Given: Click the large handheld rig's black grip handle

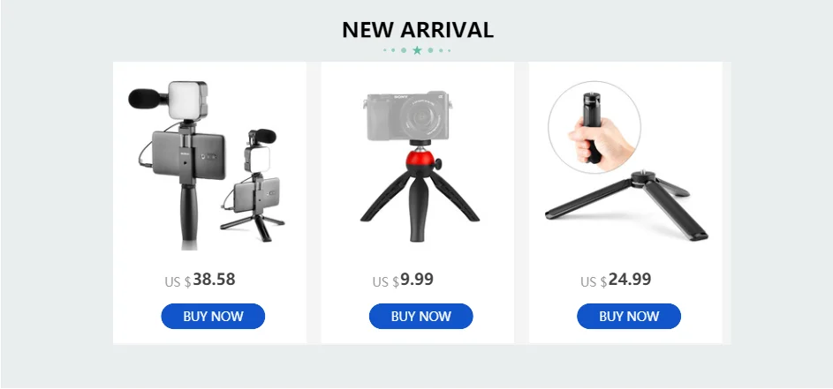Looking at the screenshot, I should click(x=188, y=213).
